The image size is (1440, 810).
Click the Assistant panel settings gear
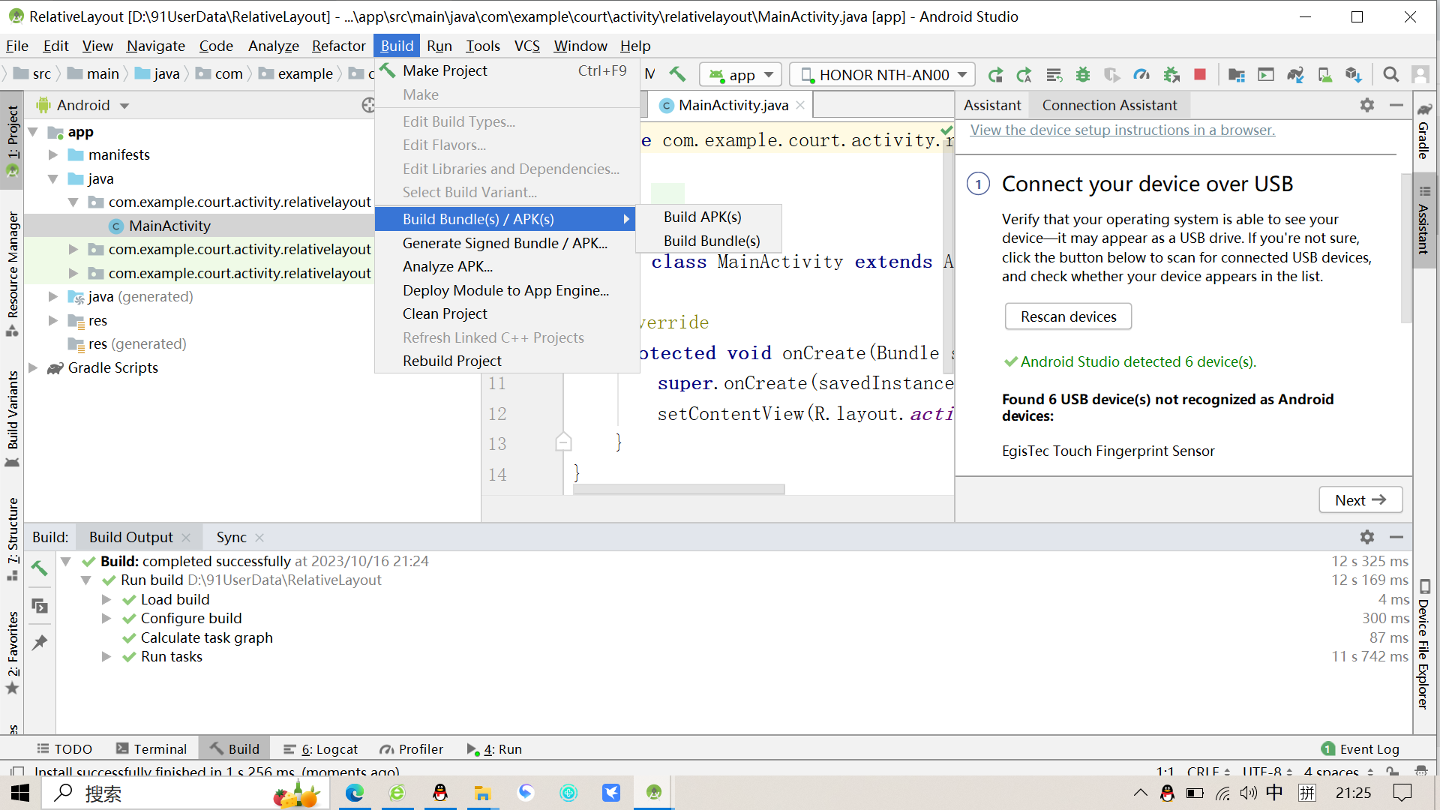1367,105
